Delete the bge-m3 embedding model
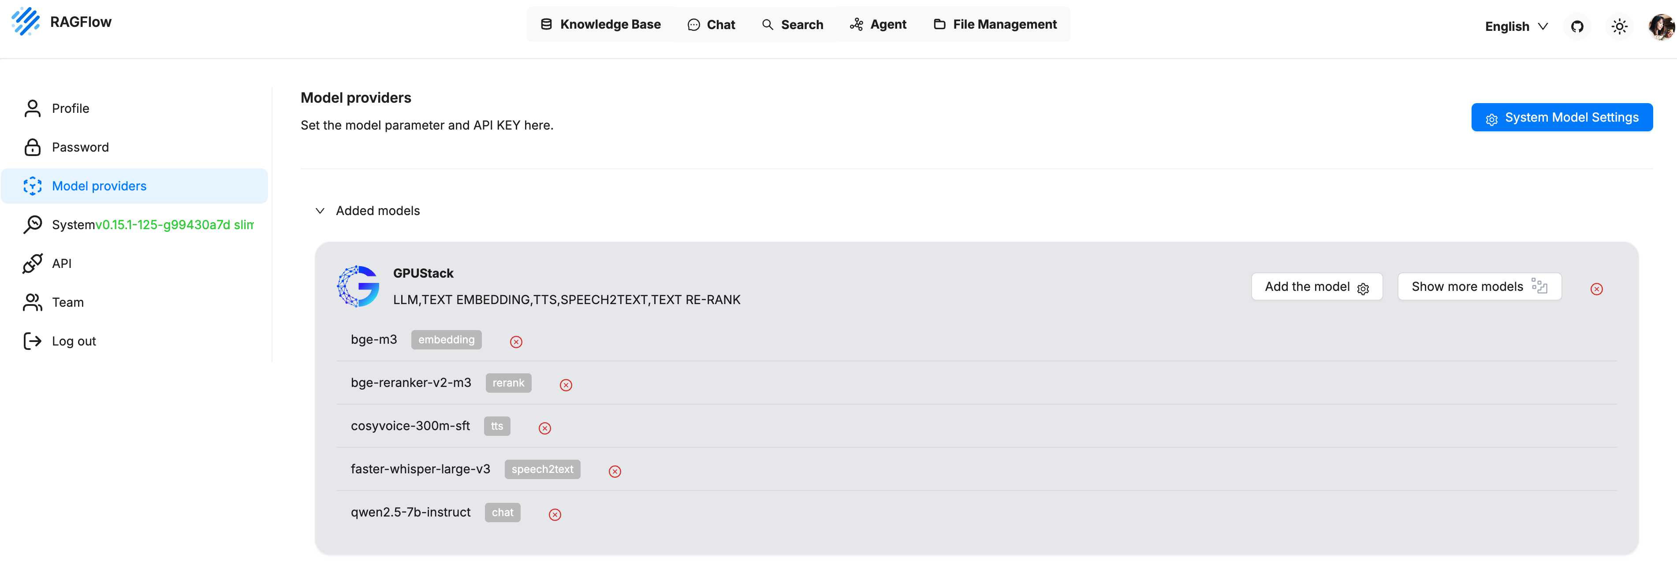 click(516, 342)
